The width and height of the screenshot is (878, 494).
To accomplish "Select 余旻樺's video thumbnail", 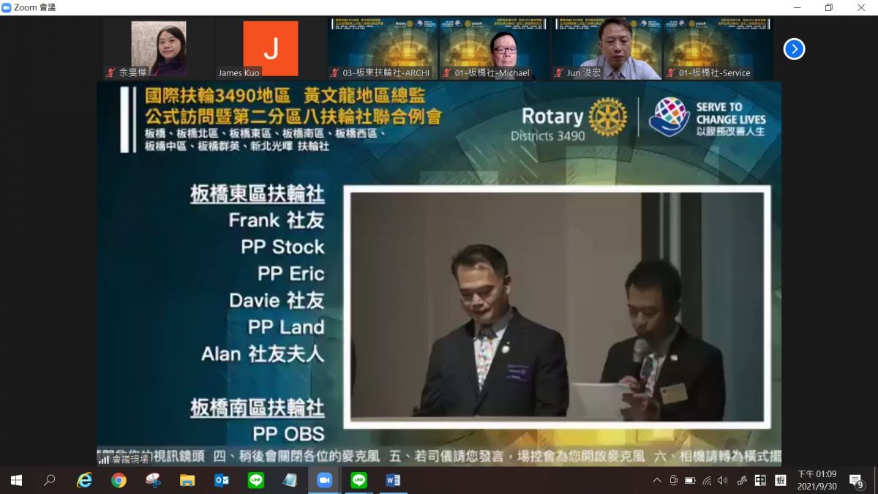I will 158,48.
